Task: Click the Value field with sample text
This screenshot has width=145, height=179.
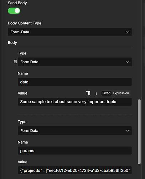Action: point(75,102)
